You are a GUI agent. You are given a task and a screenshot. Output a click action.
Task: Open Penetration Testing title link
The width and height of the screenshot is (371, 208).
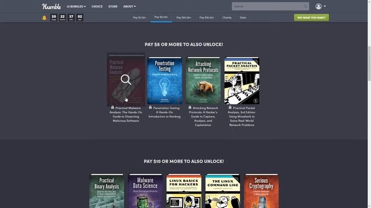[x=165, y=112]
